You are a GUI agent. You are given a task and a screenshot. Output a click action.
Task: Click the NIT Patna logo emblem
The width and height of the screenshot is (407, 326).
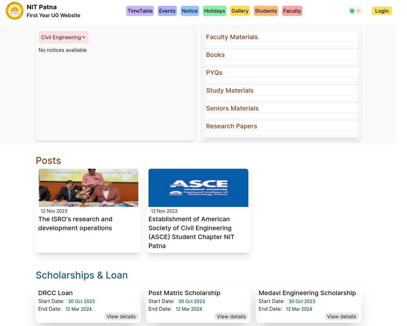point(15,11)
